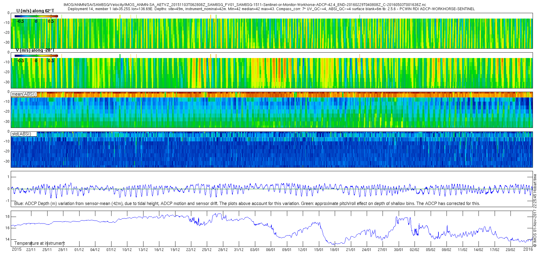Click the '28/11' date tick
The height and width of the screenshot is (254, 538).
pos(63,250)
